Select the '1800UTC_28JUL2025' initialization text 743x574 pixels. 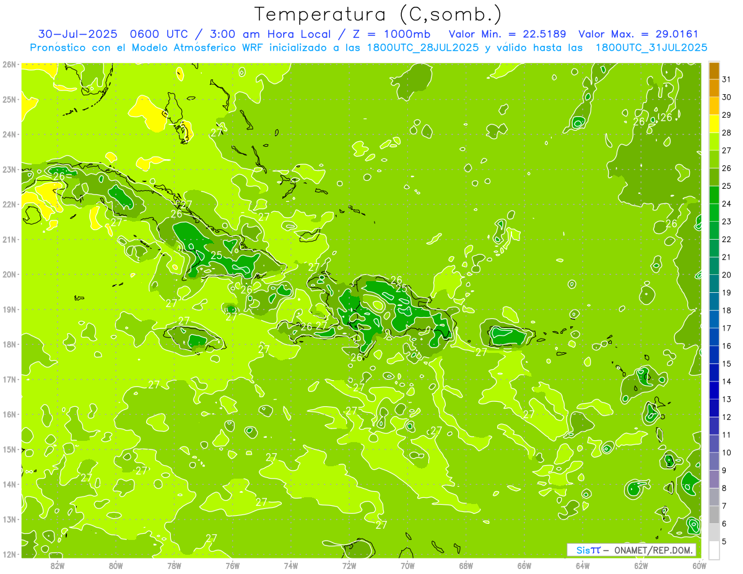(423, 48)
